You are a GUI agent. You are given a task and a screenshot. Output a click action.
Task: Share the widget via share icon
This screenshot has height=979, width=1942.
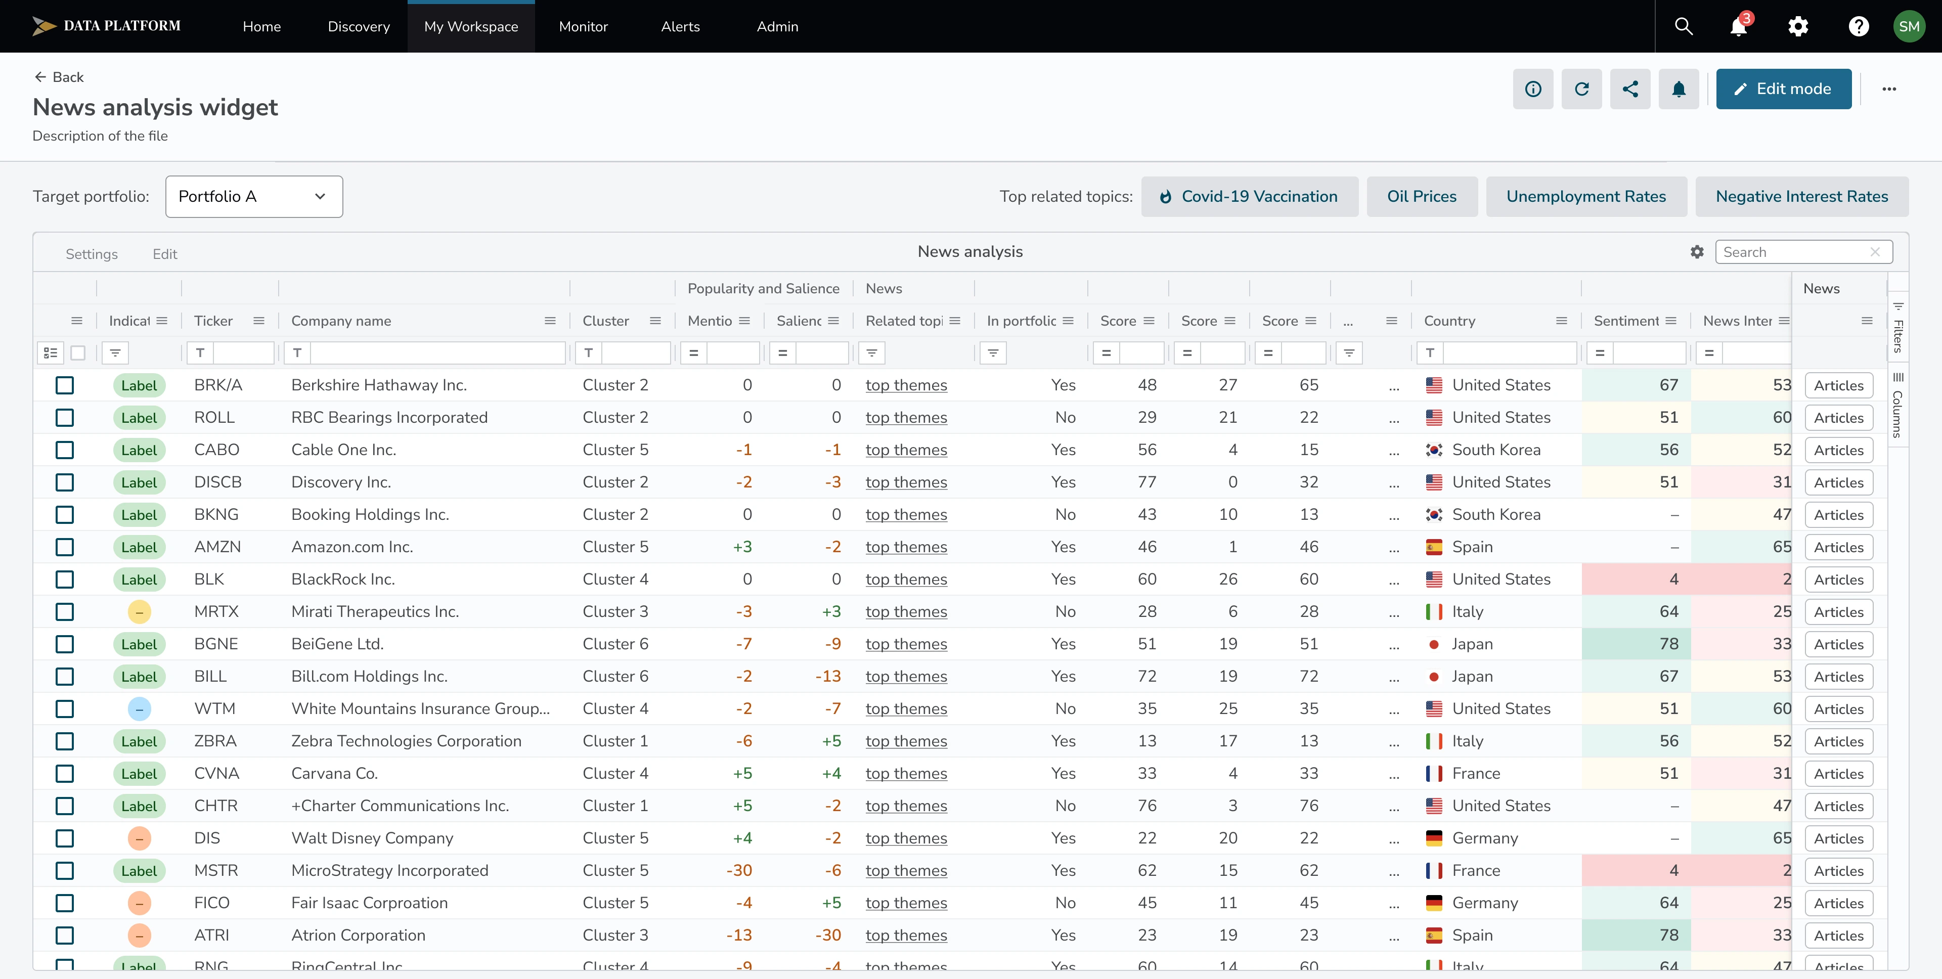click(1630, 89)
